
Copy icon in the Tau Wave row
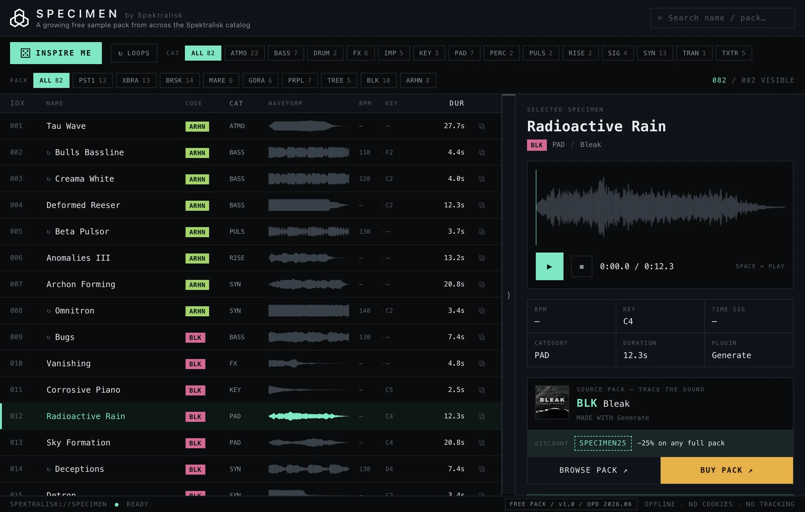pyautogui.click(x=482, y=126)
